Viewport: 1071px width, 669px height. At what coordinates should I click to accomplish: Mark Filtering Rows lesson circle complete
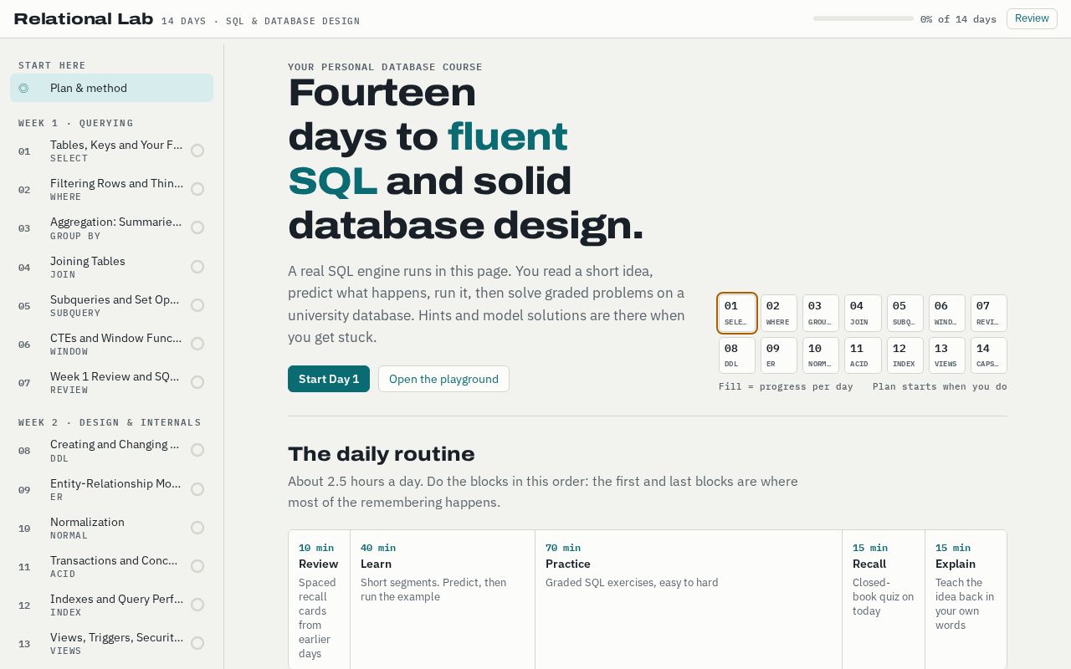(x=197, y=189)
